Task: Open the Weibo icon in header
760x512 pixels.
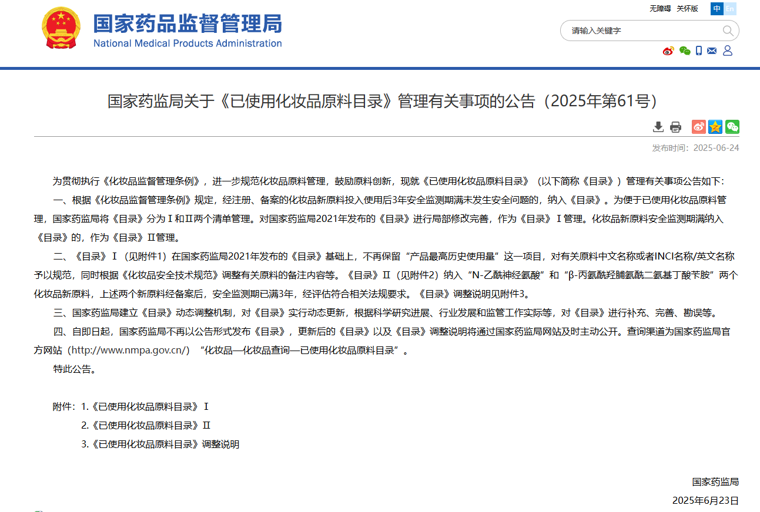Action: coord(668,51)
